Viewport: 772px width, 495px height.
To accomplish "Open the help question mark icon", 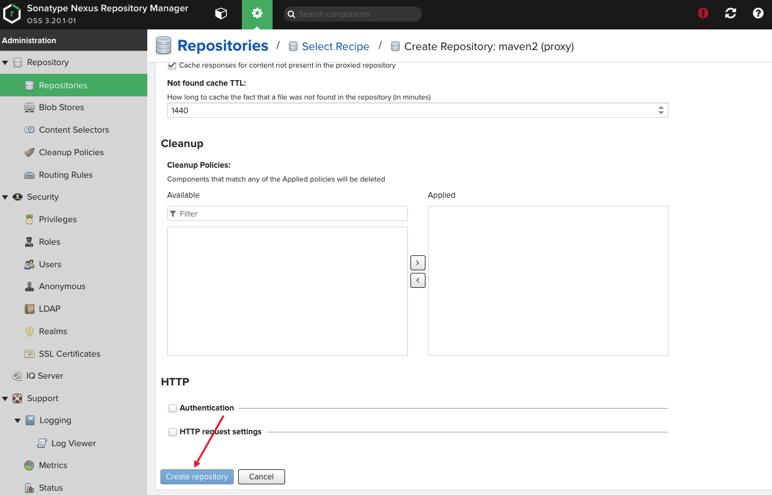I will click(x=758, y=13).
